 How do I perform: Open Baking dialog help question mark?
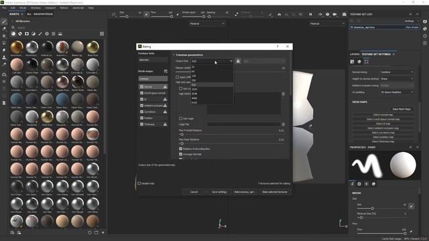[278, 46]
